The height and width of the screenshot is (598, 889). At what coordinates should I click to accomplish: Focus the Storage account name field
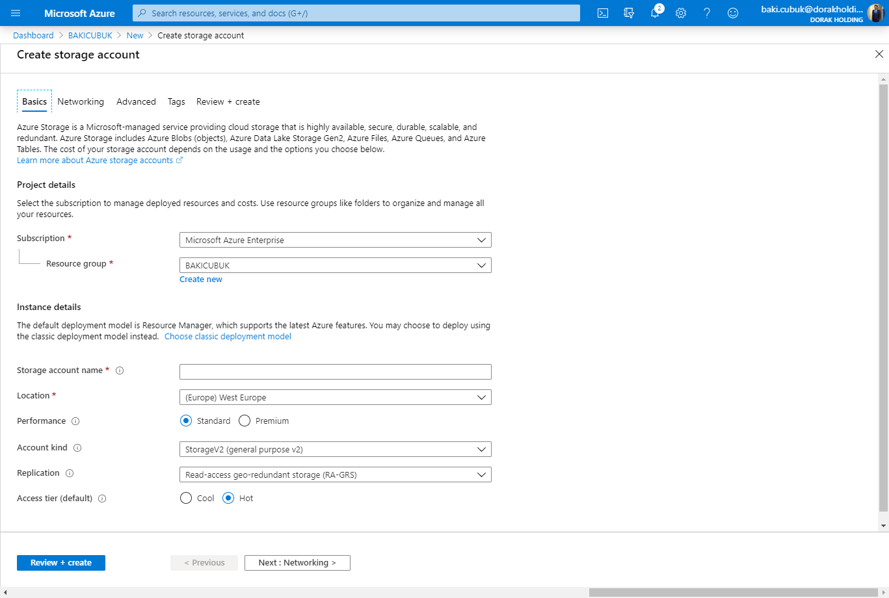tap(336, 371)
